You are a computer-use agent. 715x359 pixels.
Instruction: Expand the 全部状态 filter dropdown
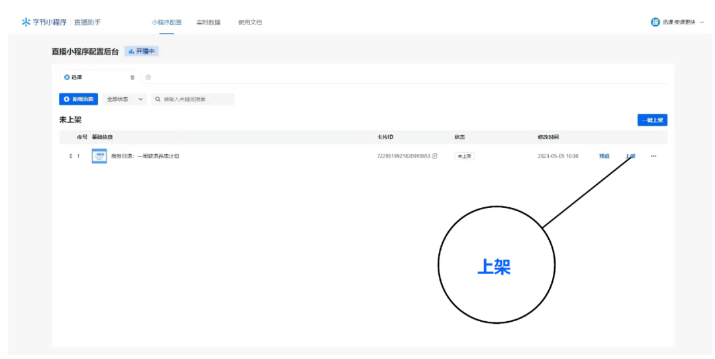[124, 99]
